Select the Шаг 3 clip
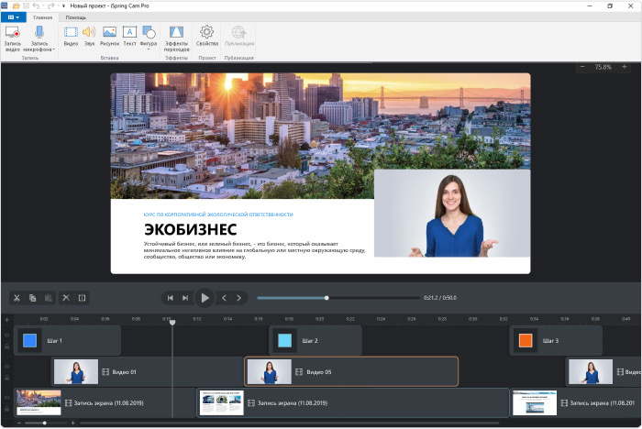Image resolution: width=642 pixels, height=429 pixels. tap(556, 341)
